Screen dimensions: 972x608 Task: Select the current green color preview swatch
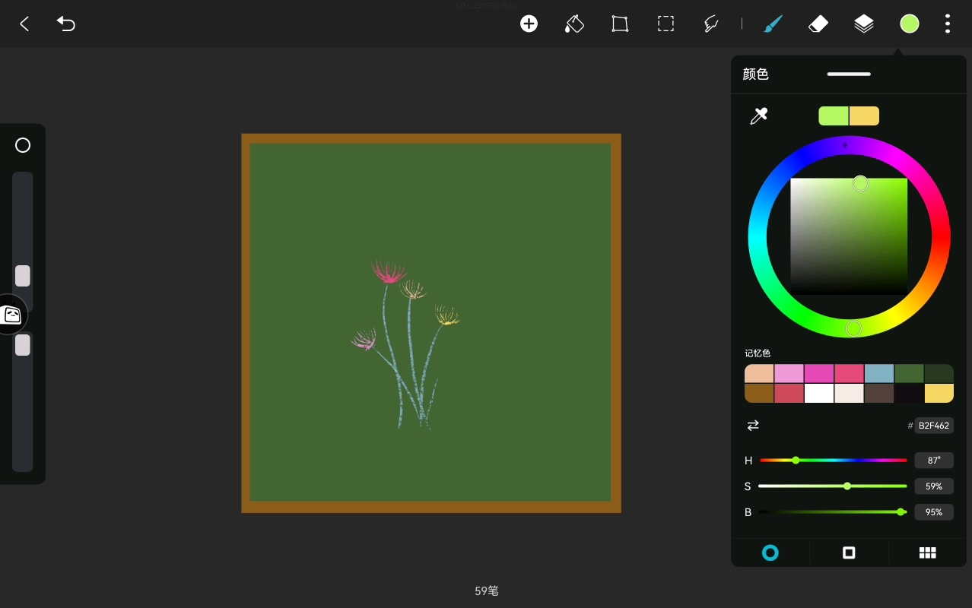click(x=834, y=116)
